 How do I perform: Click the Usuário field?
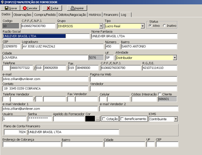tap(15, 119)
